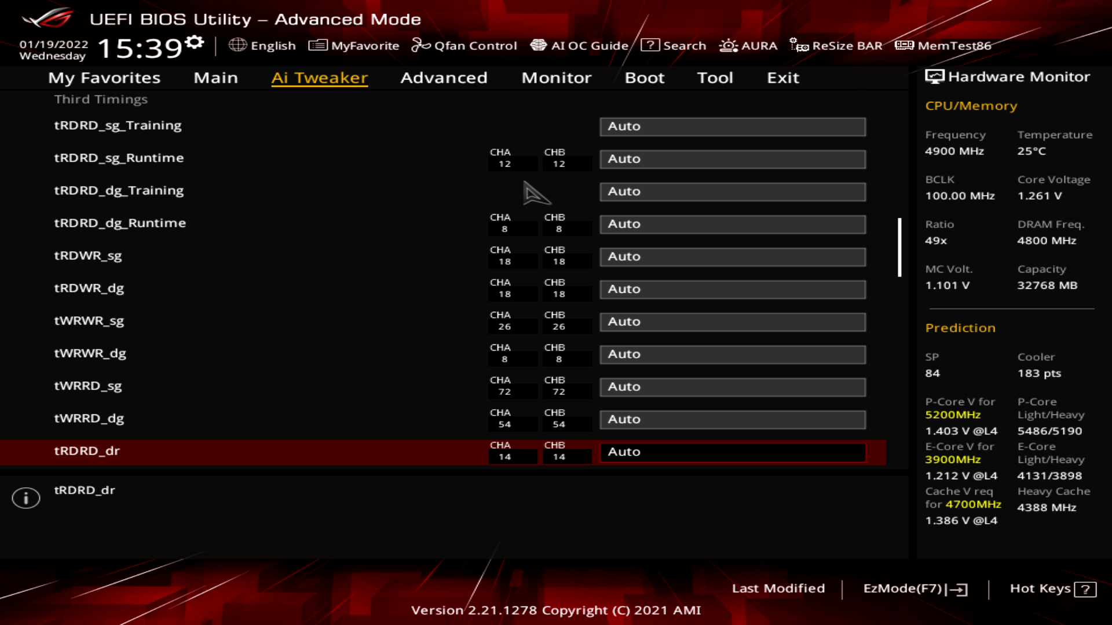Image resolution: width=1112 pixels, height=625 pixels.
Task: Toggle tWRWR_dg Auto setting
Action: click(x=733, y=354)
